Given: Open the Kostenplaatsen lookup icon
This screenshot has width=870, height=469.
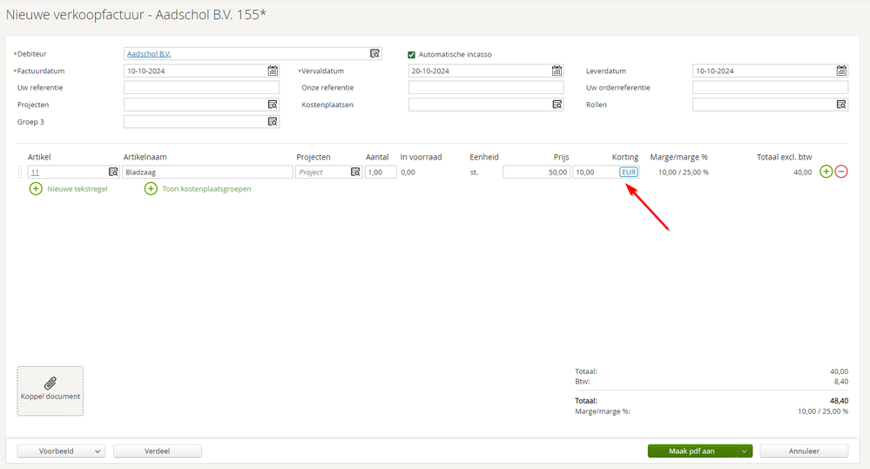Looking at the screenshot, I should coord(557,105).
